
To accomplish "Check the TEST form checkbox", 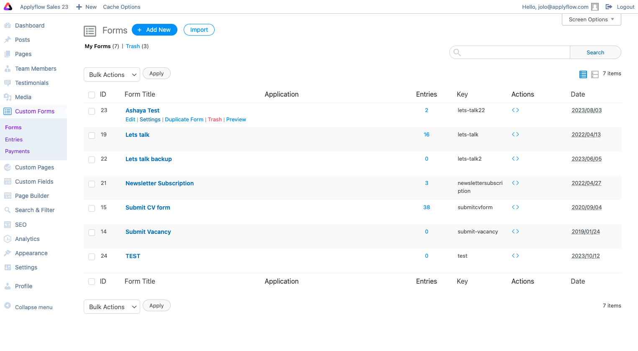I will point(92,257).
